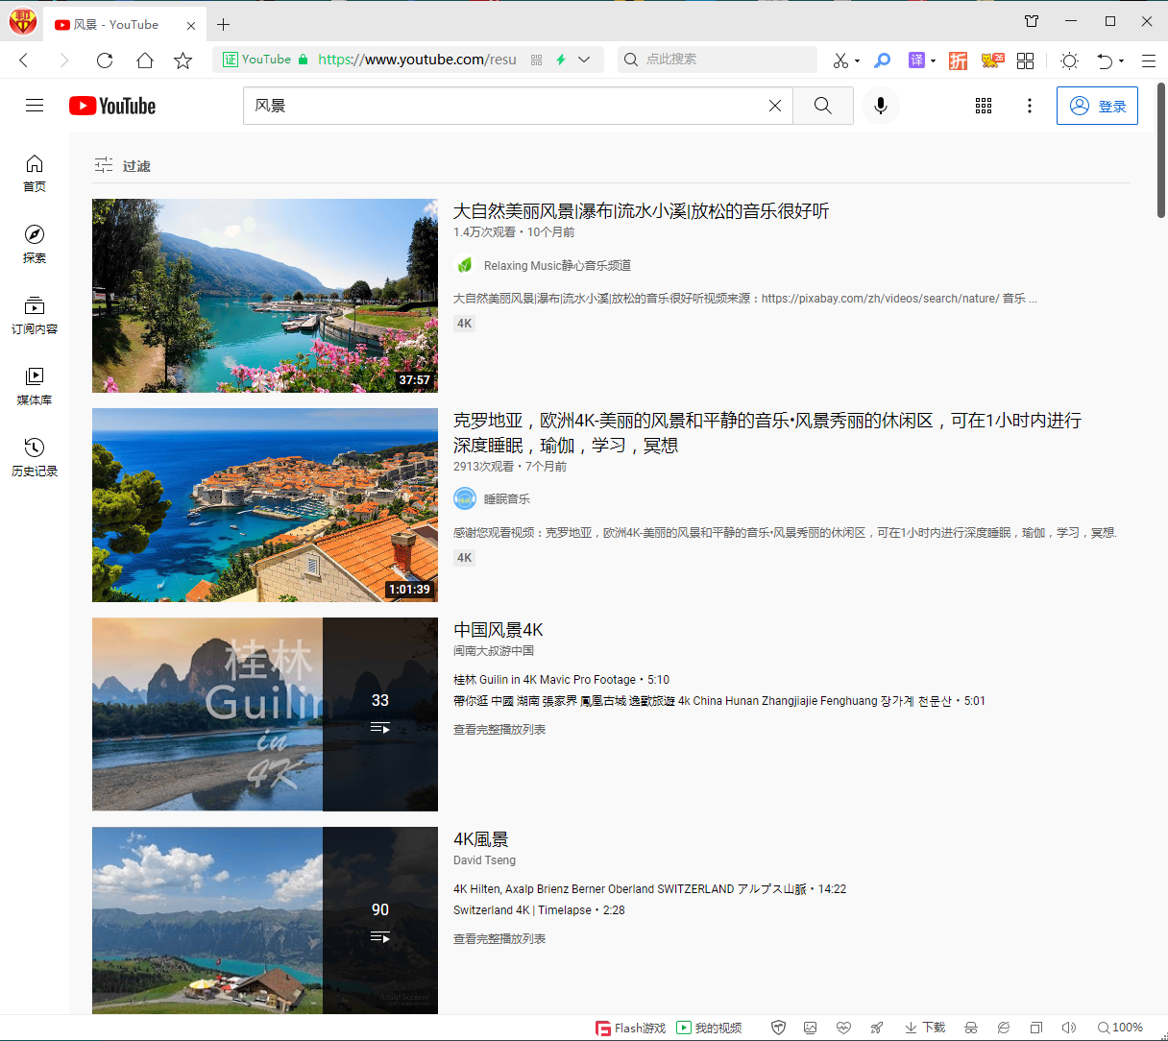Click the QR code icon in the address bar
Viewport: 1168px width, 1041px height.
(536, 60)
